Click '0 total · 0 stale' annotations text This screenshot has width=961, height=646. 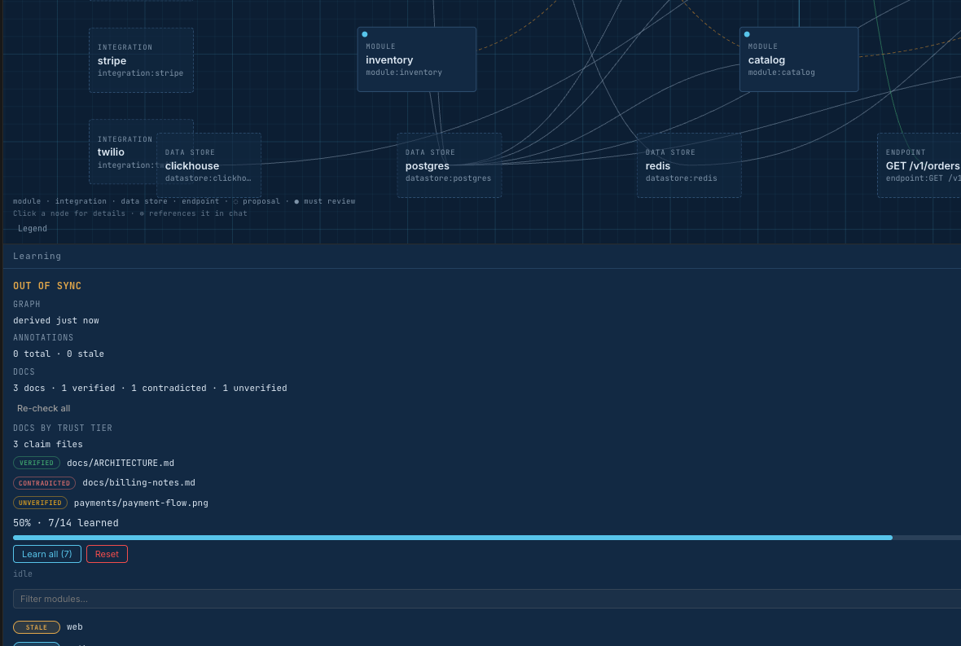58,354
